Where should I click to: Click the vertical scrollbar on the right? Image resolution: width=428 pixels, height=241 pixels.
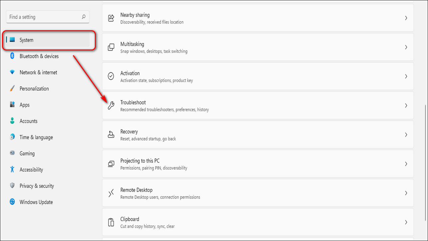[425, 163]
